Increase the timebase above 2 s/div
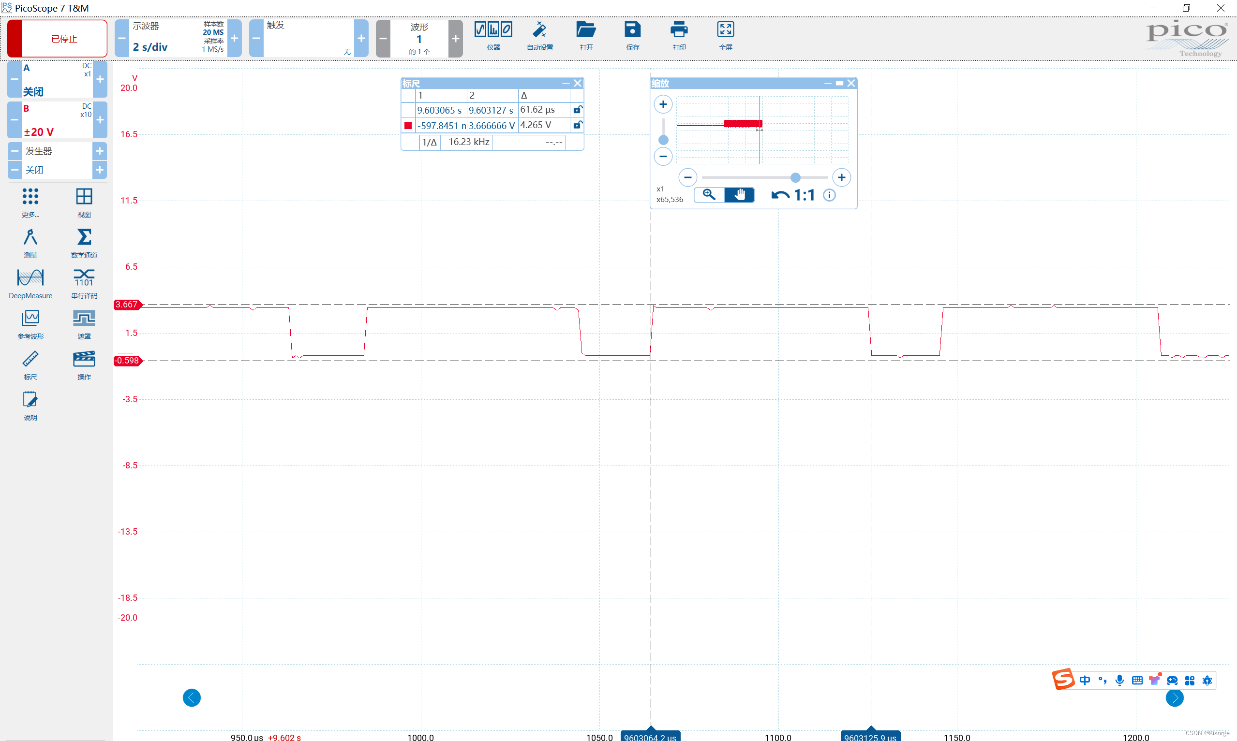1237x741 pixels. coord(234,39)
